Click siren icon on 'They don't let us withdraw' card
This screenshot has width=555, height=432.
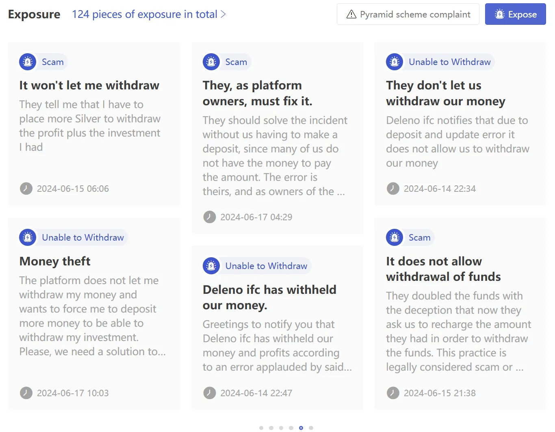[395, 62]
